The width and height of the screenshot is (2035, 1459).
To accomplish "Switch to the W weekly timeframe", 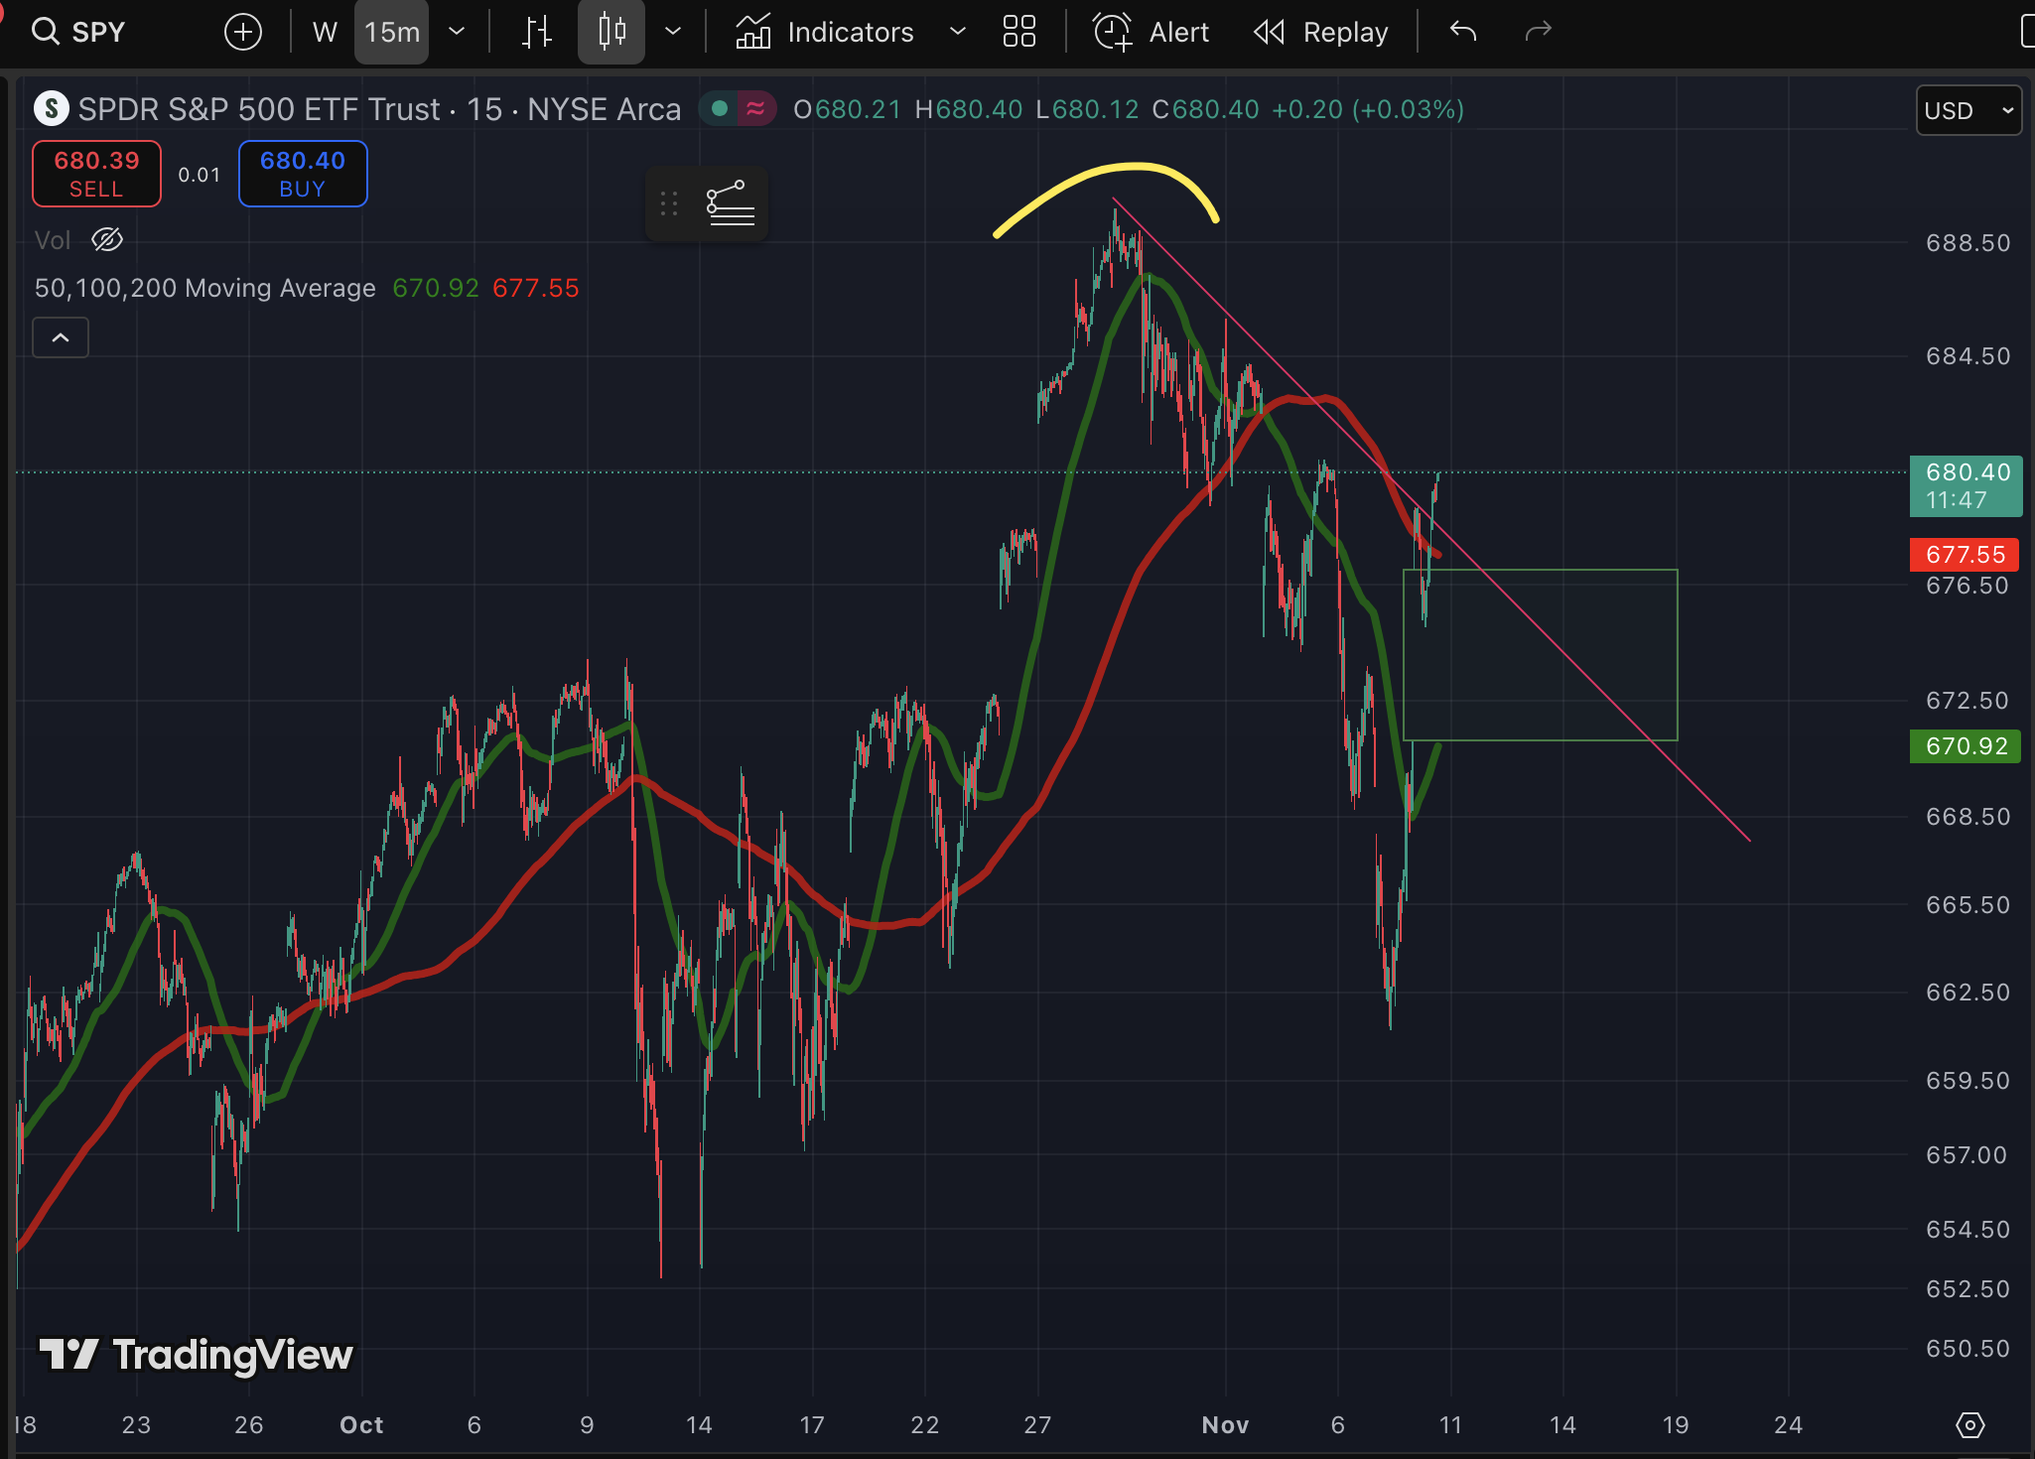I will pos(325,32).
